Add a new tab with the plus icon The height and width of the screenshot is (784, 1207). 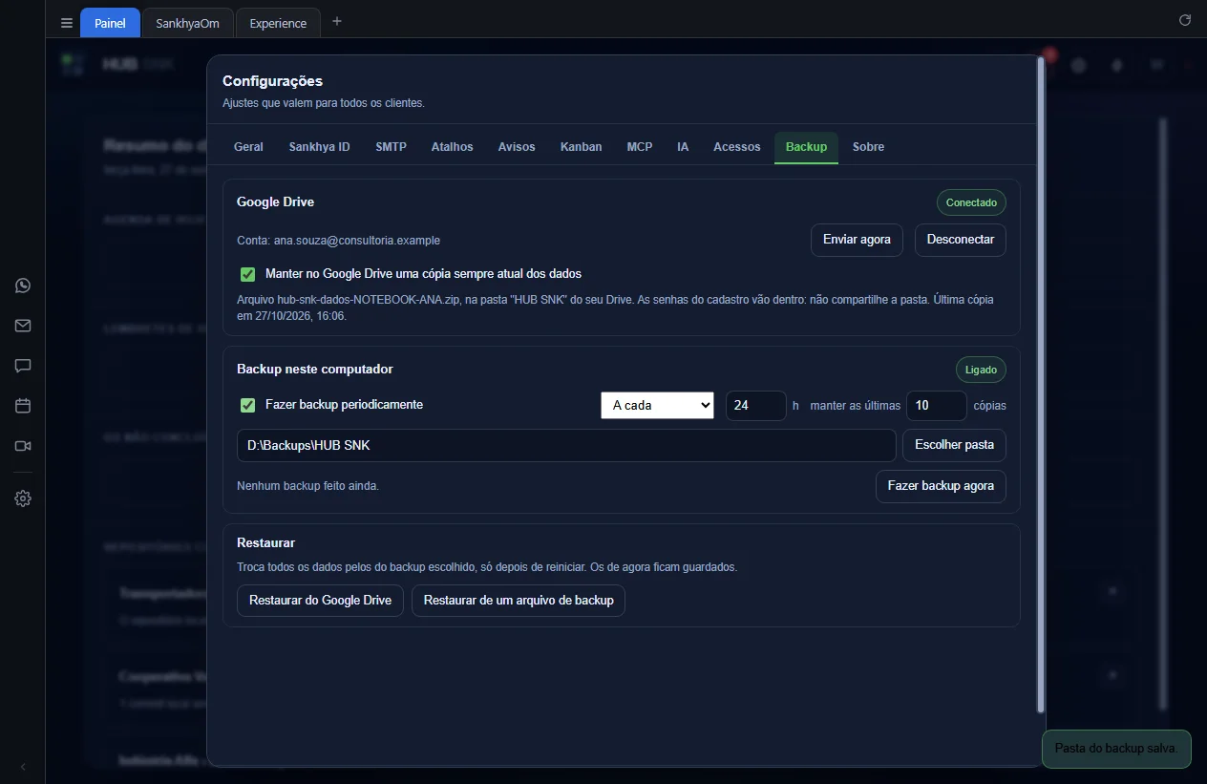point(337,22)
